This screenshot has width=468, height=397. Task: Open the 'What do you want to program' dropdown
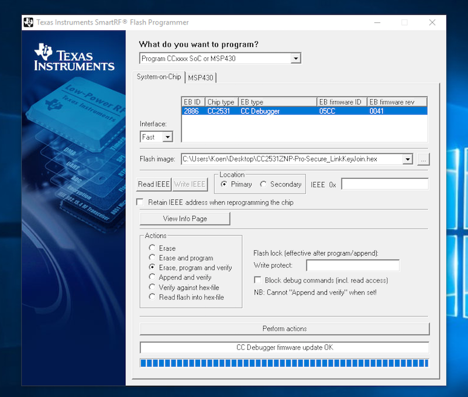(x=295, y=58)
